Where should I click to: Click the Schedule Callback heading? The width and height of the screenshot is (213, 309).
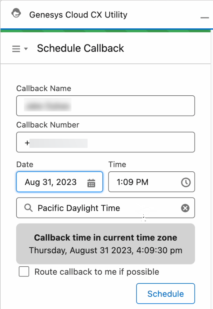[81, 48]
